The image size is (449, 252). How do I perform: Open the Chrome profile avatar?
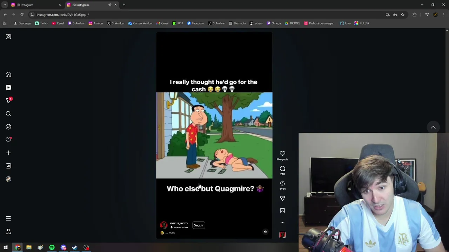click(x=435, y=15)
